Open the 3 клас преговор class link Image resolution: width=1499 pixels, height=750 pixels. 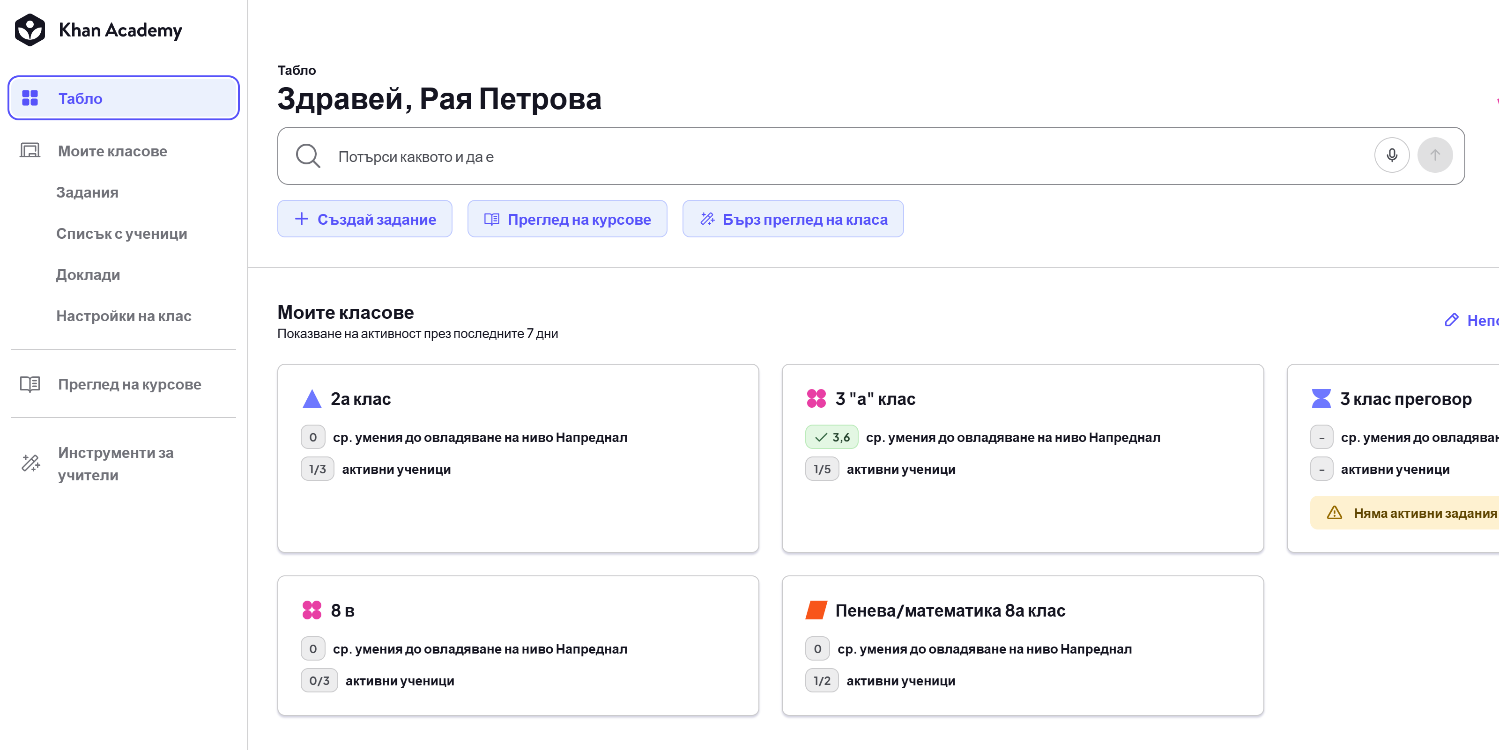click(1405, 398)
